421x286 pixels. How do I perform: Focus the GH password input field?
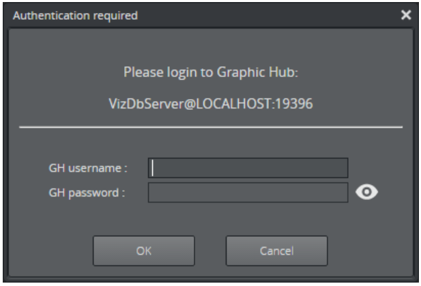tap(248, 192)
